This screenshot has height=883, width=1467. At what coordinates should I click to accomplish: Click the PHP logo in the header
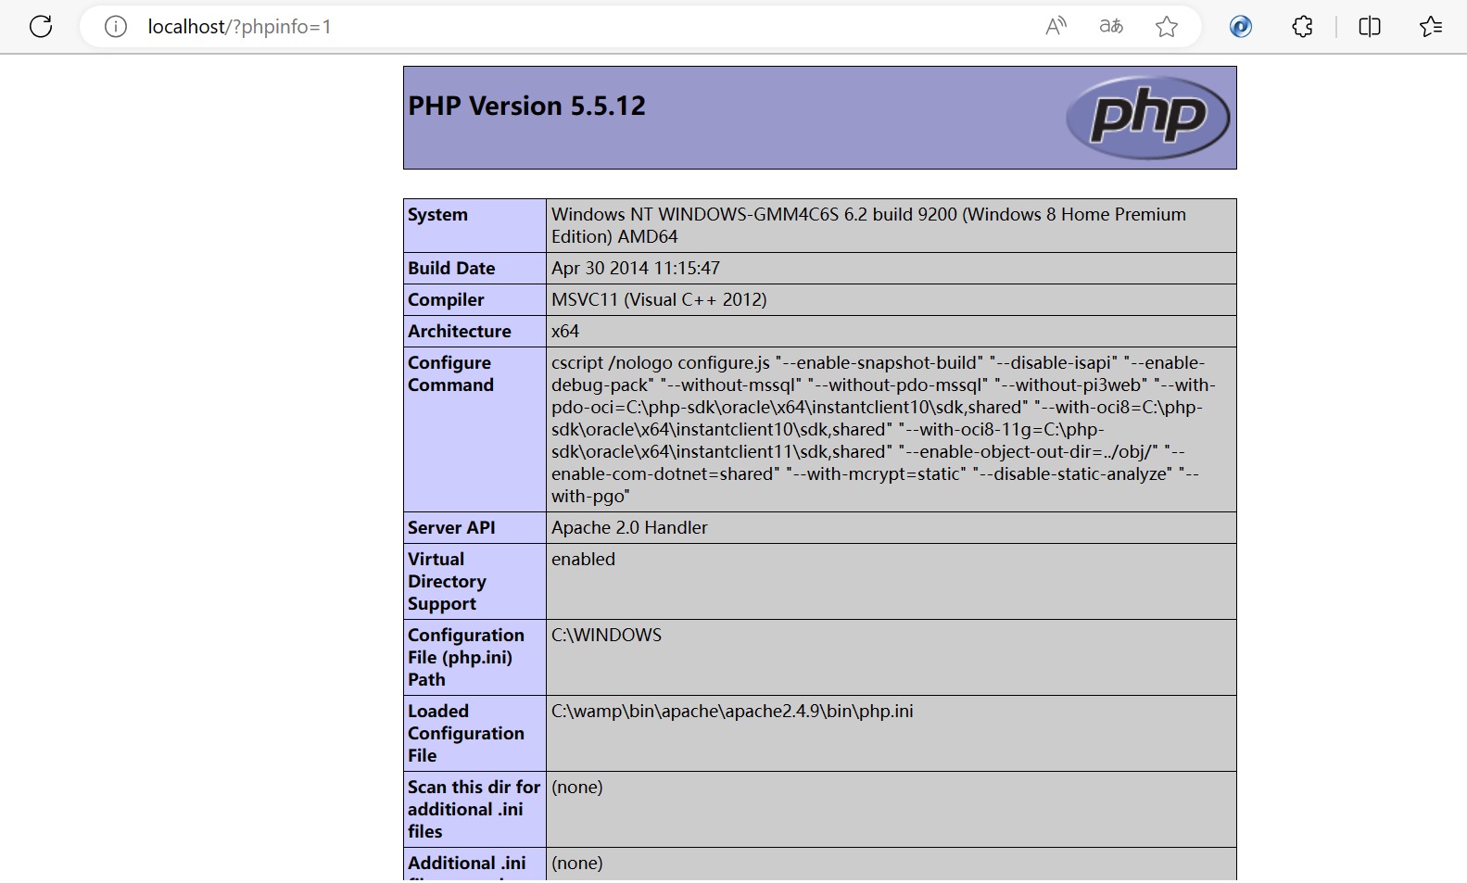tap(1148, 118)
